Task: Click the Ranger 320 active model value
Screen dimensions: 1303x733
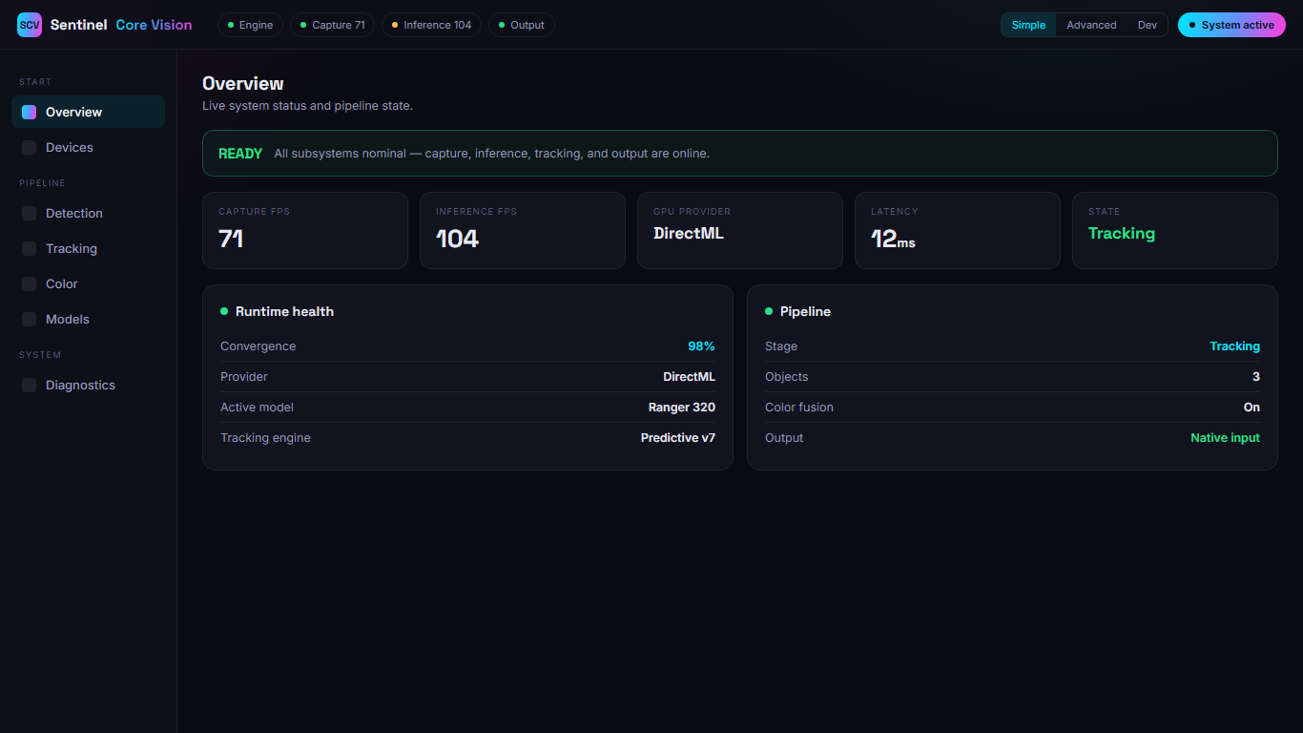Action: 682,408
